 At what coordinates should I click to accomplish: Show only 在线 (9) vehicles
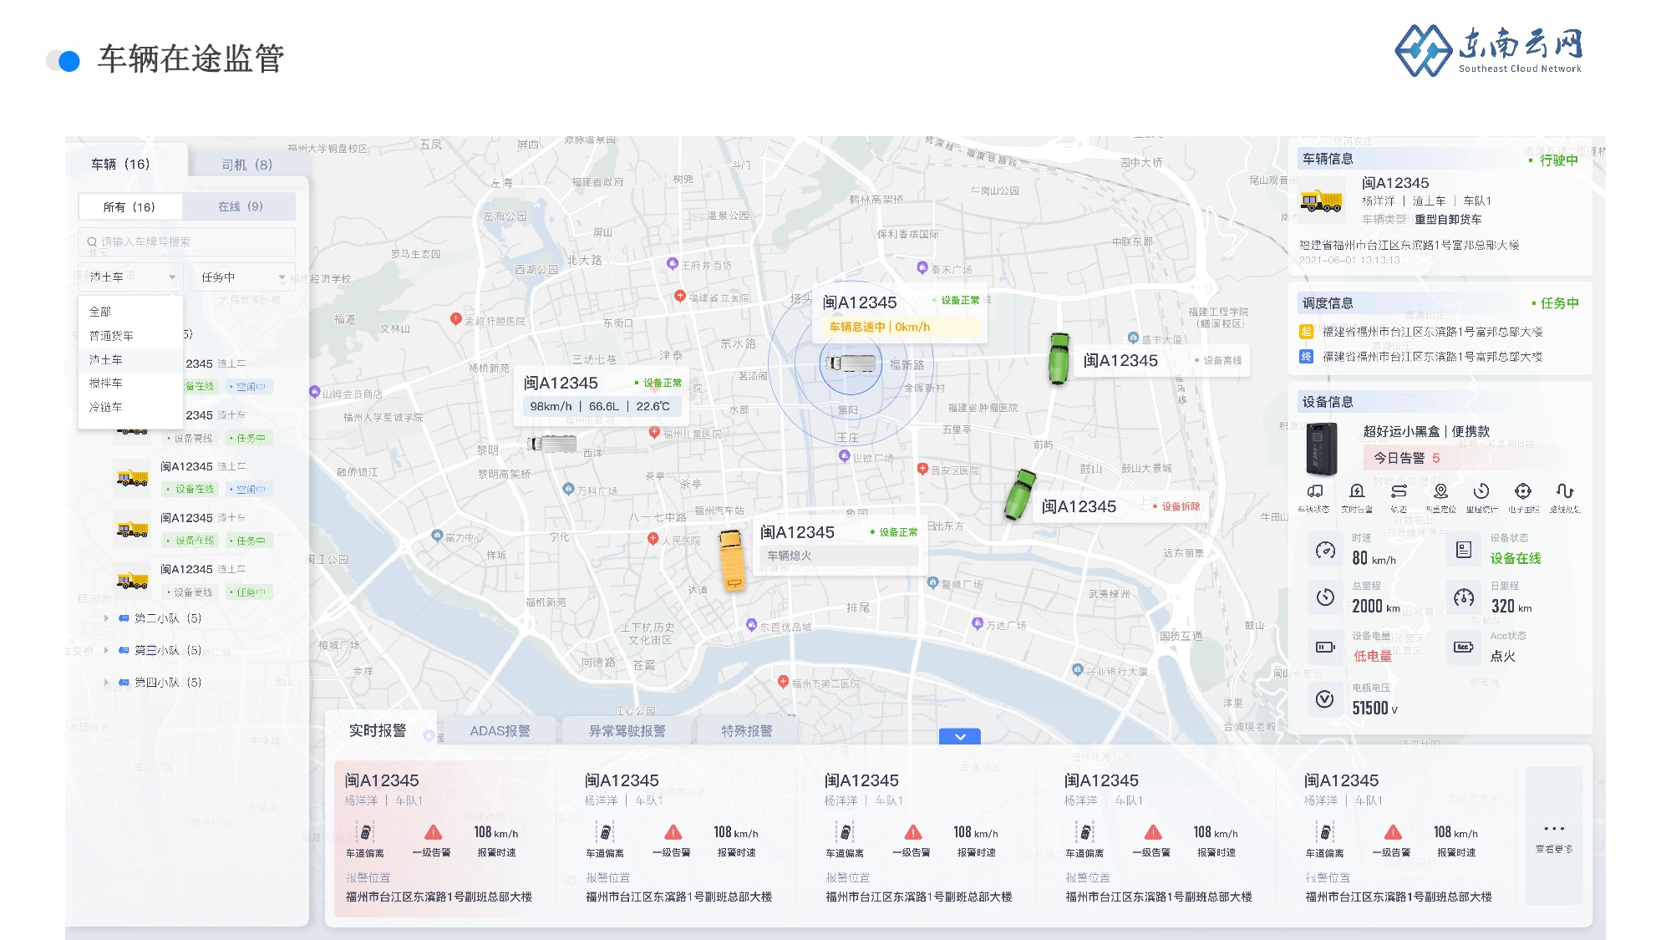(240, 207)
